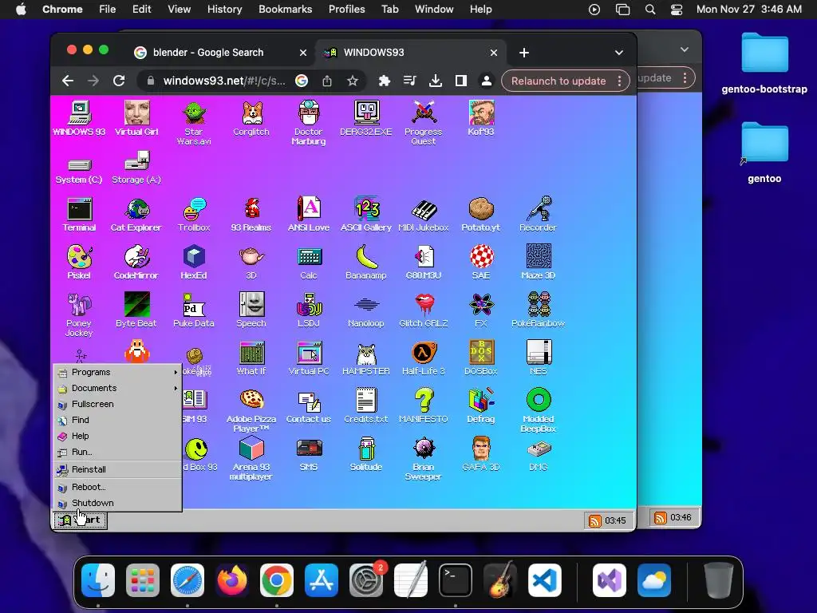Open Firefox from the Dock
The image size is (817, 613).
click(x=232, y=580)
